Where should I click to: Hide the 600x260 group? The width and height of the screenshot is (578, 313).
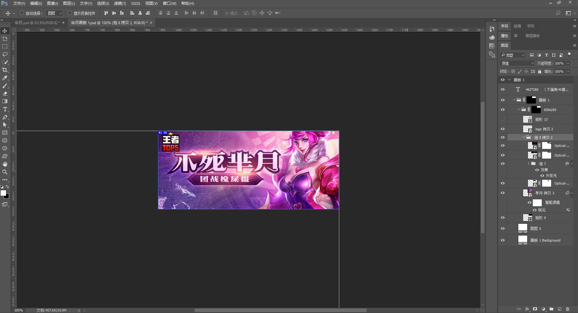coord(503,110)
